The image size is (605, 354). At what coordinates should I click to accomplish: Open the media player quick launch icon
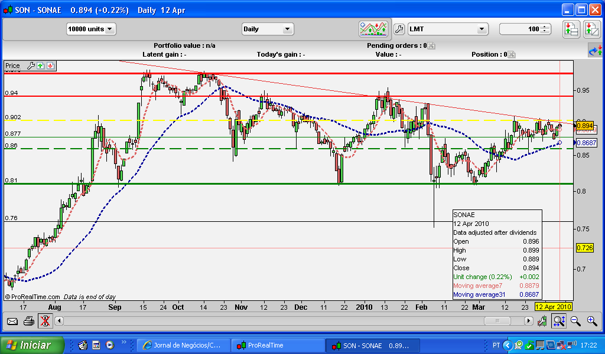[x=110, y=345]
